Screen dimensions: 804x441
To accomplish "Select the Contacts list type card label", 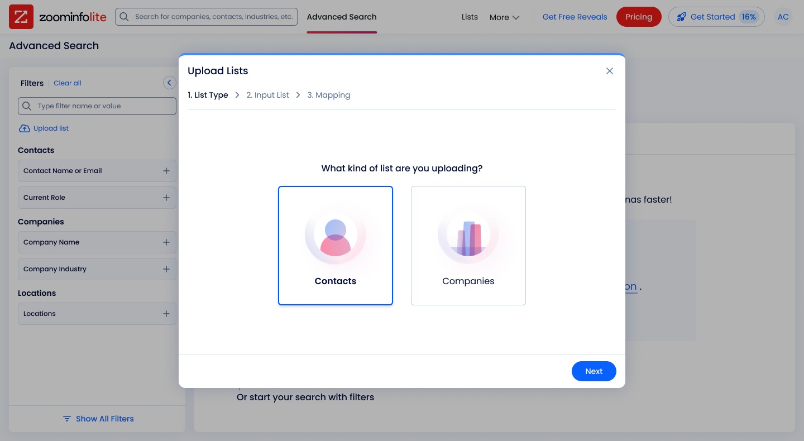I will pyautogui.click(x=336, y=281).
